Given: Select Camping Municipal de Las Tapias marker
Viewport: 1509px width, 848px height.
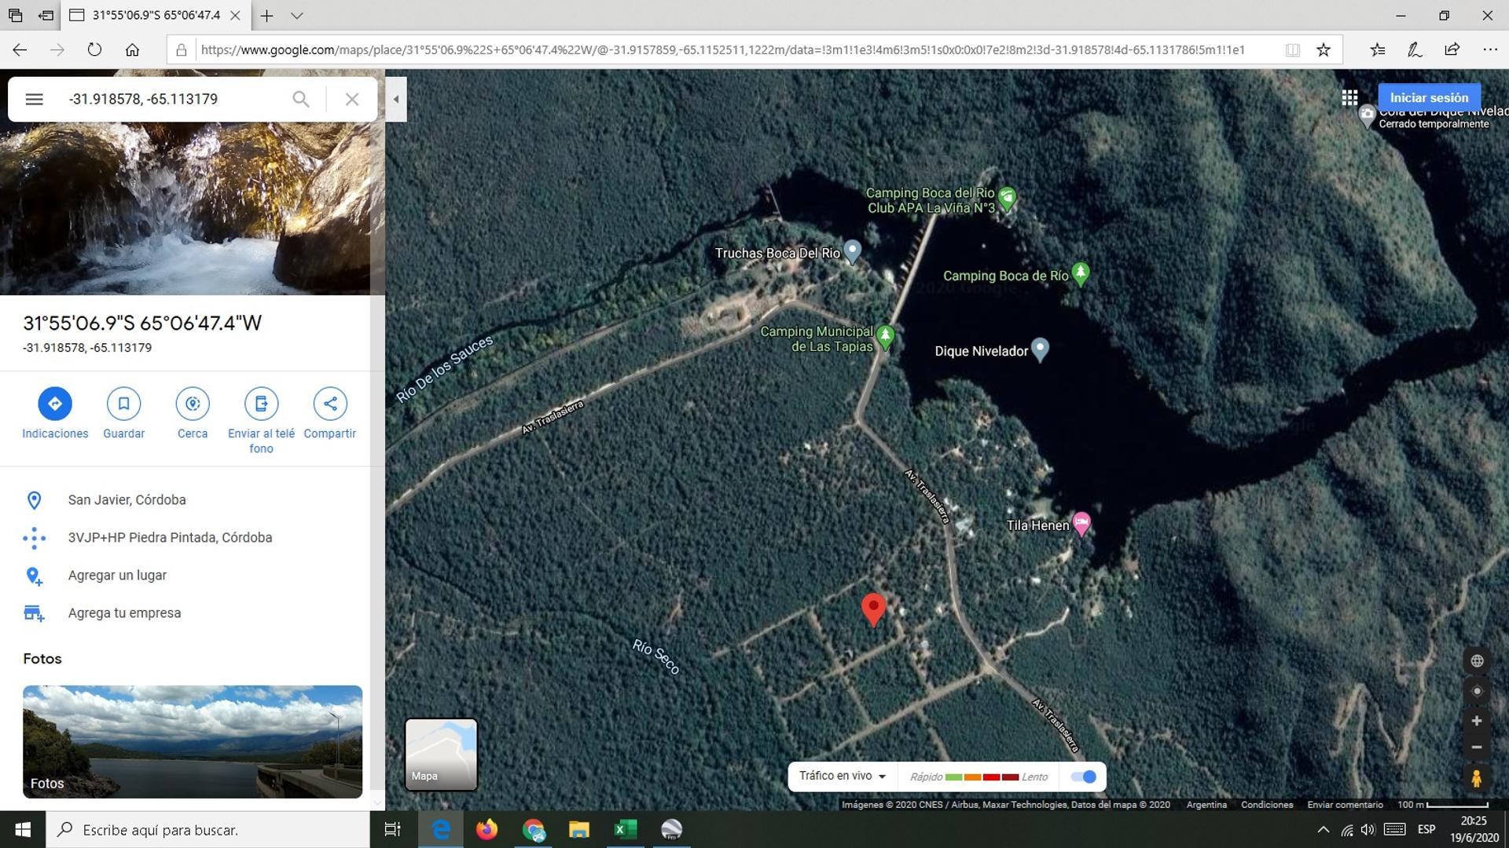Looking at the screenshot, I should [x=886, y=338].
